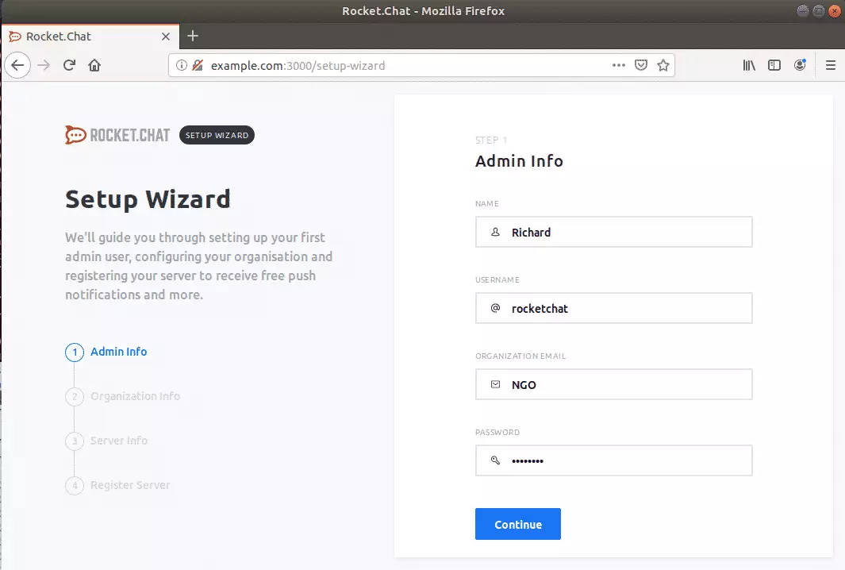The image size is (845, 570).
Task: Click the Setup Wizard badge label
Action: click(217, 135)
